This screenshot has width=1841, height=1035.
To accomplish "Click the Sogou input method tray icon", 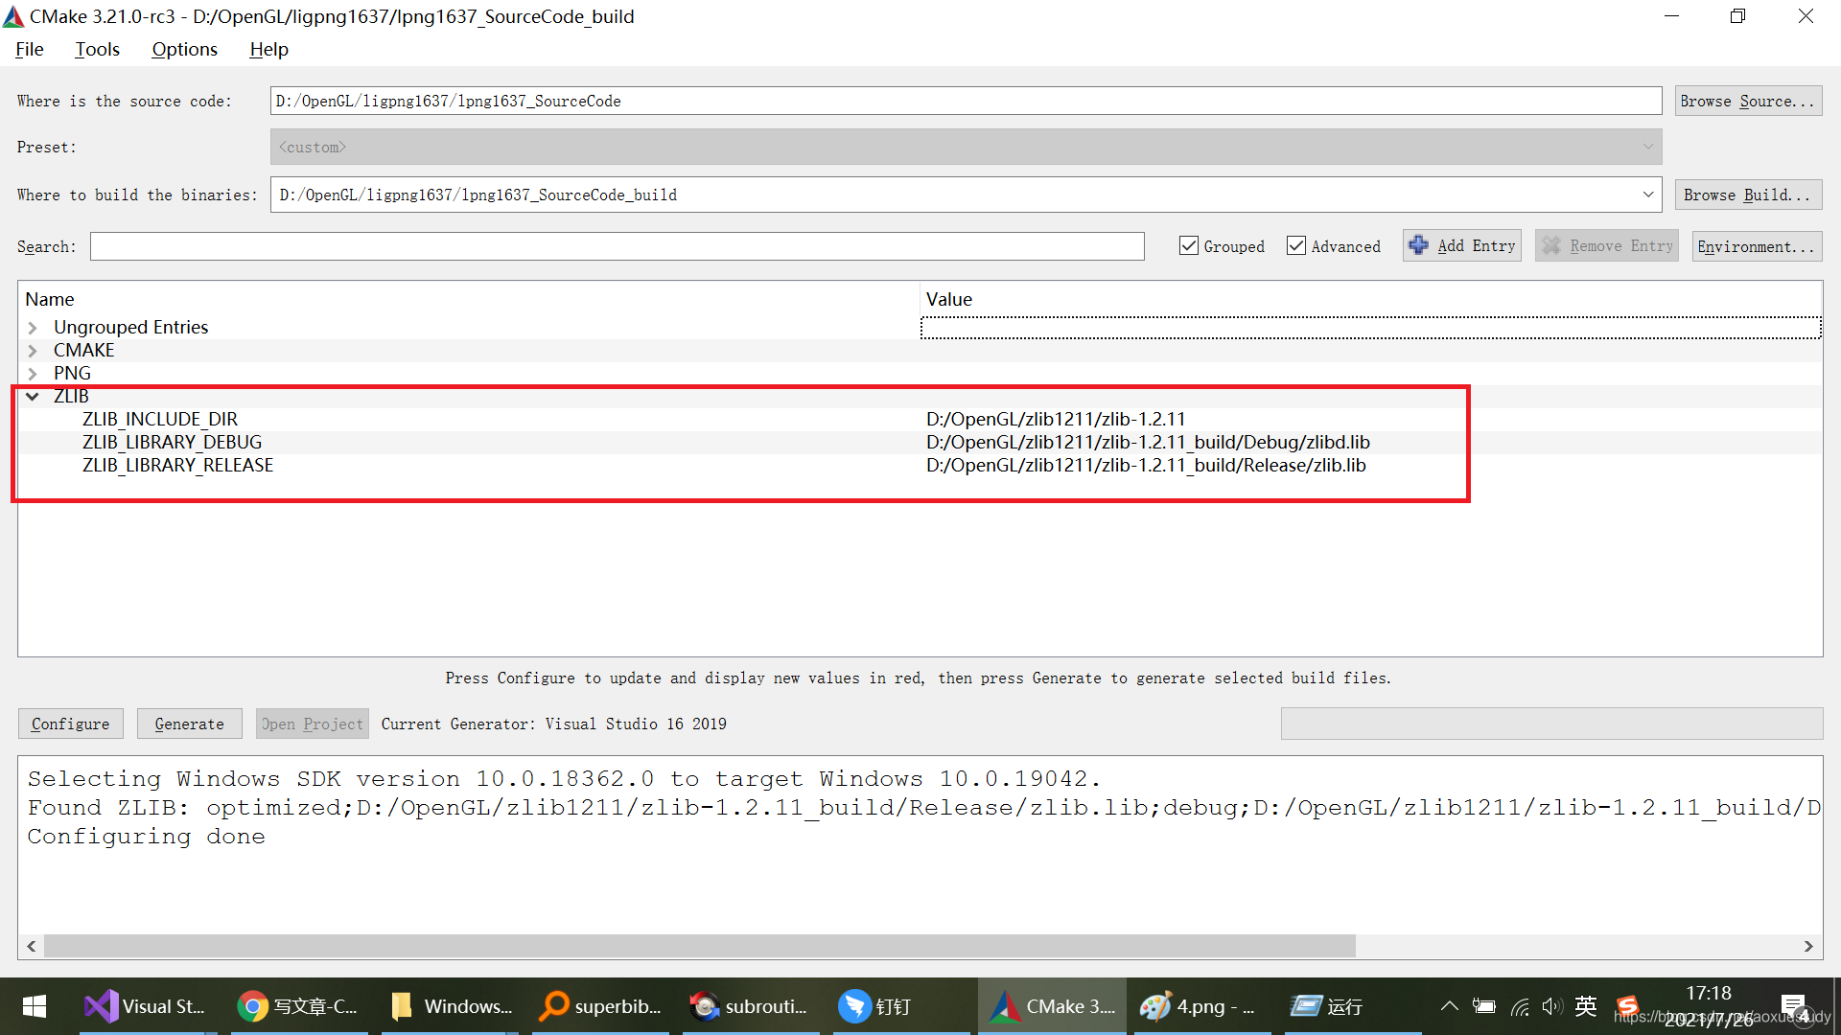I will (x=1627, y=1006).
